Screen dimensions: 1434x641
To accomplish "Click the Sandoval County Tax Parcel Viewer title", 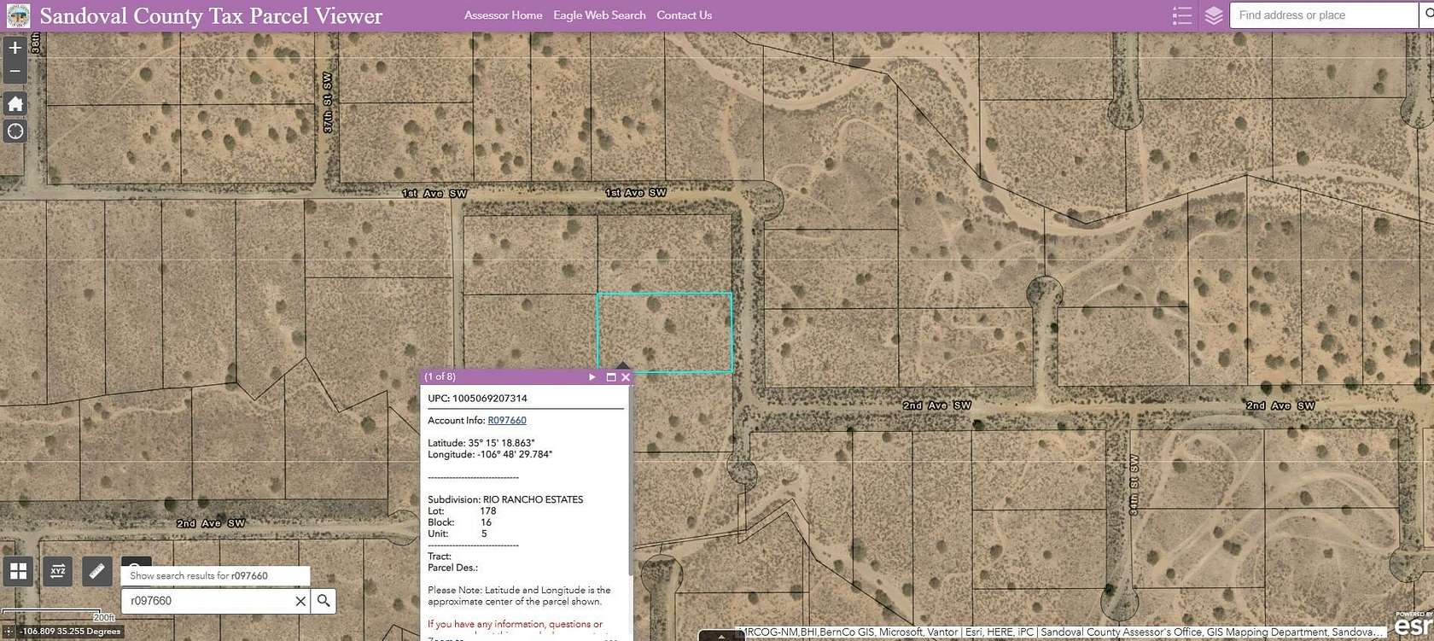I will 211,15.
